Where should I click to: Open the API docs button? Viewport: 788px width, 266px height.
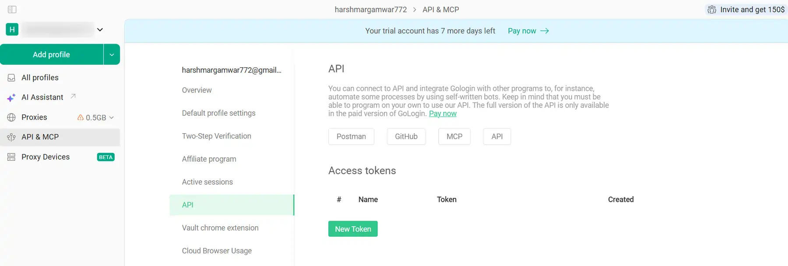click(x=497, y=136)
